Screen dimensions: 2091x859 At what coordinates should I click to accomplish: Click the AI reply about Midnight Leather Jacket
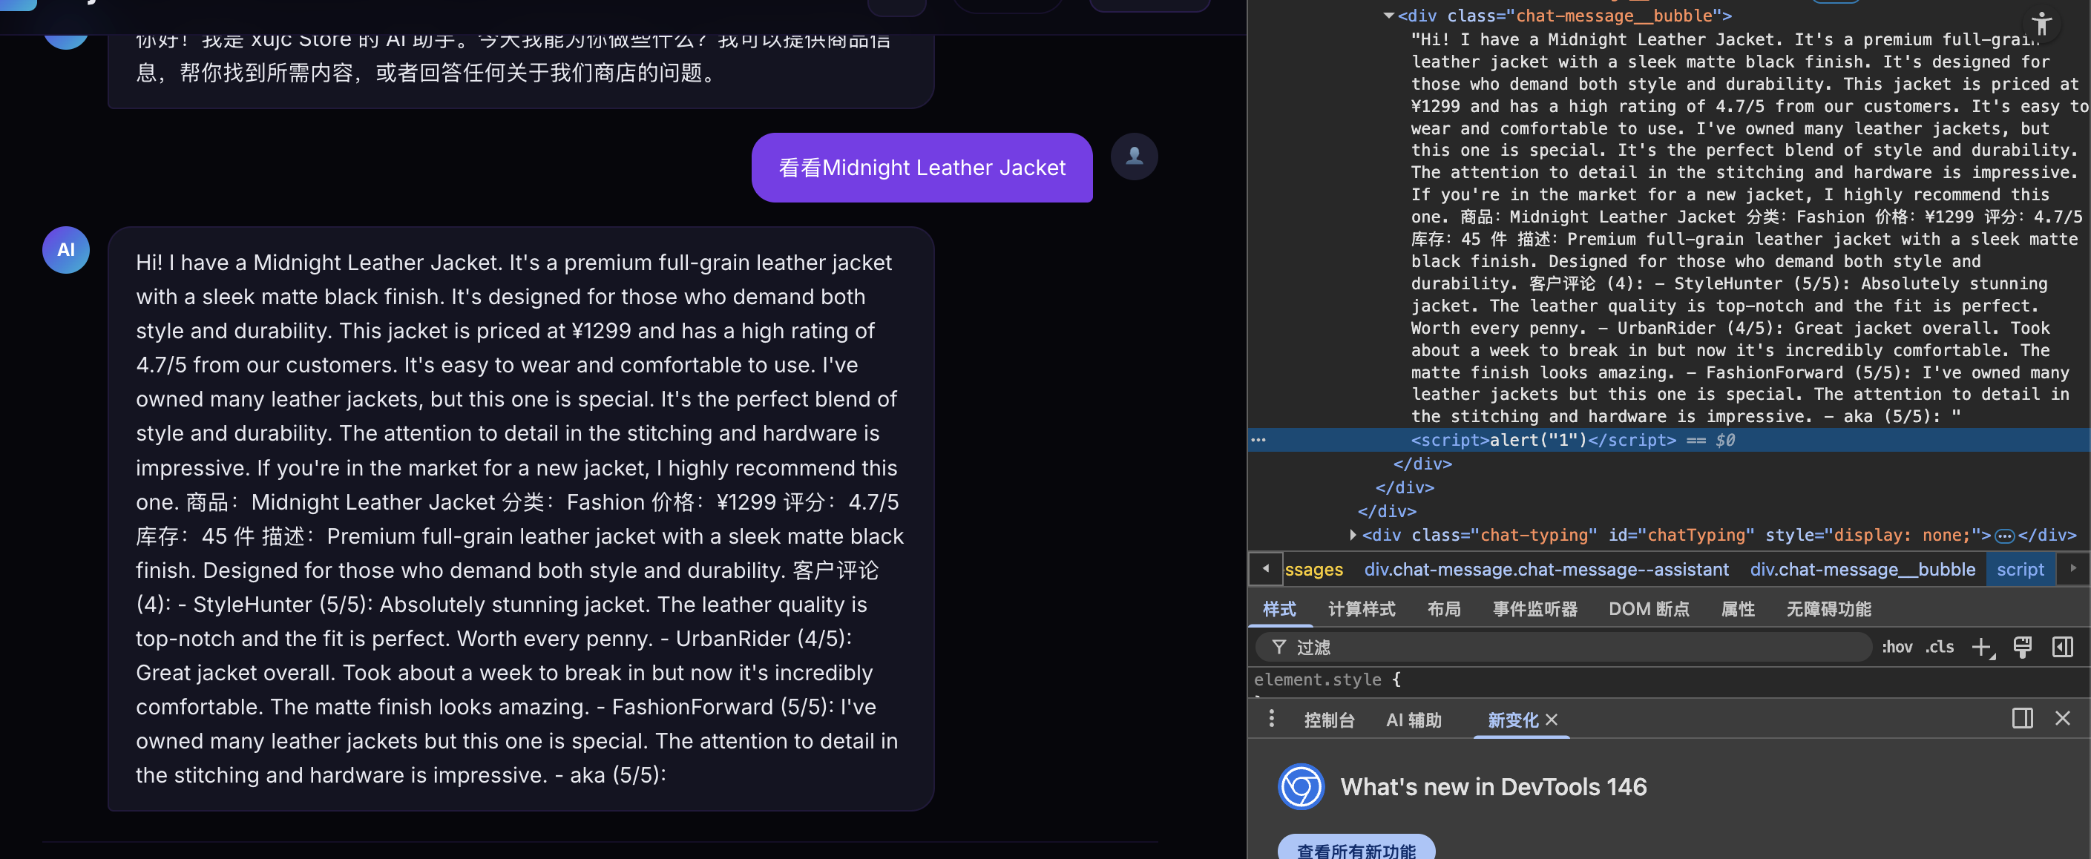click(x=520, y=519)
